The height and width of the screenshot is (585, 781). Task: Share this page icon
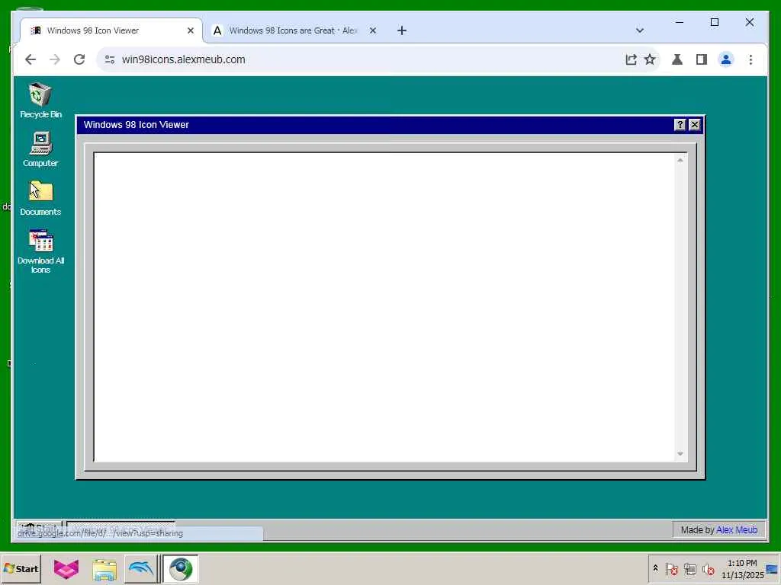pyautogui.click(x=631, y=59)
